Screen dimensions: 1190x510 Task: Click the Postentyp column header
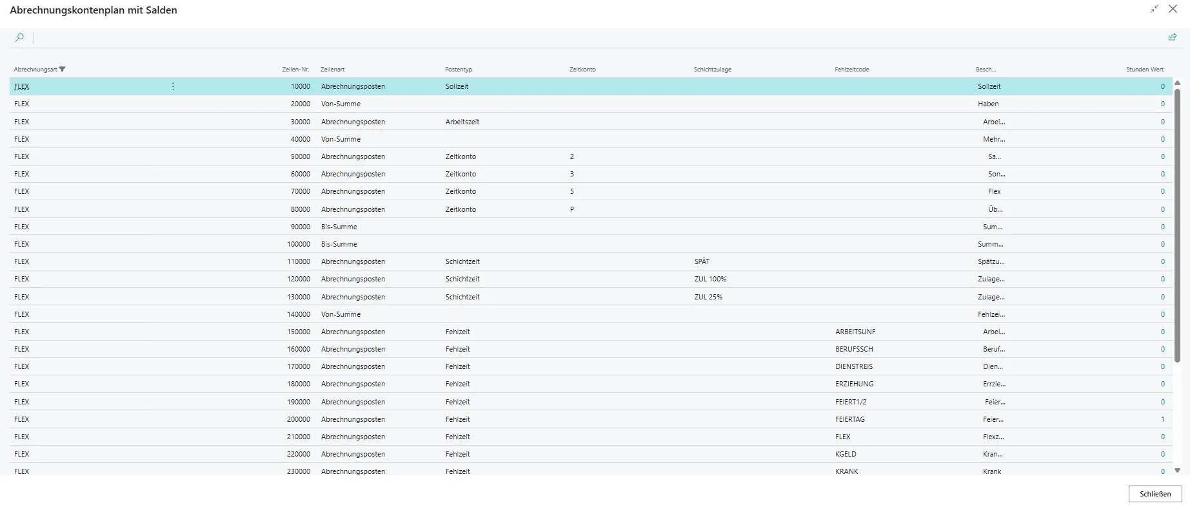(459, 70)
